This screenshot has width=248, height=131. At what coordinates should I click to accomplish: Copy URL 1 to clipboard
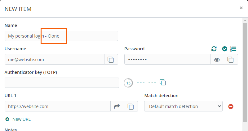131,106
